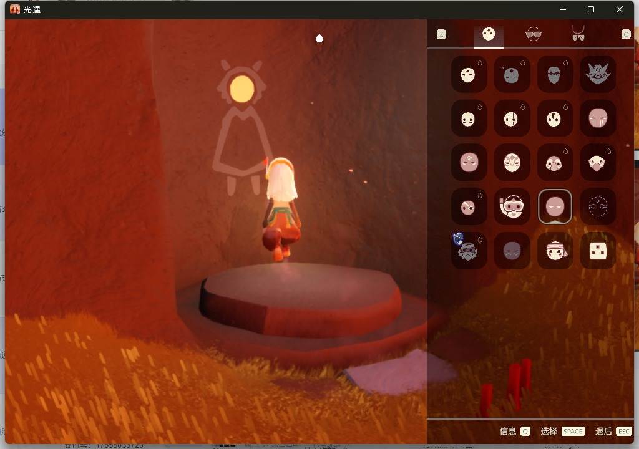Screen dimensions: 639x449
Task: Select the white mask with cheek dots
Action: coord(469,118)
